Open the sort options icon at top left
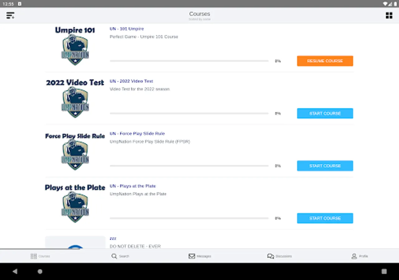 pos(10,16)
